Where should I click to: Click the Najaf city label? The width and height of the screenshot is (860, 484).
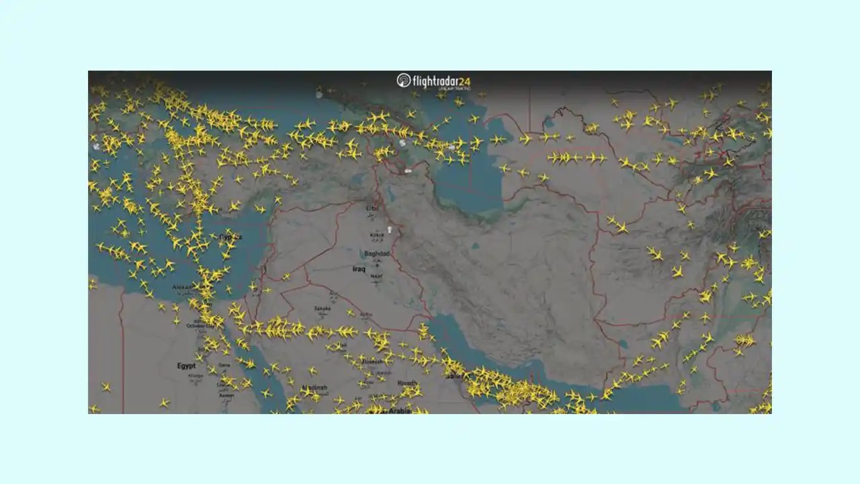click(x=377, y=276)
